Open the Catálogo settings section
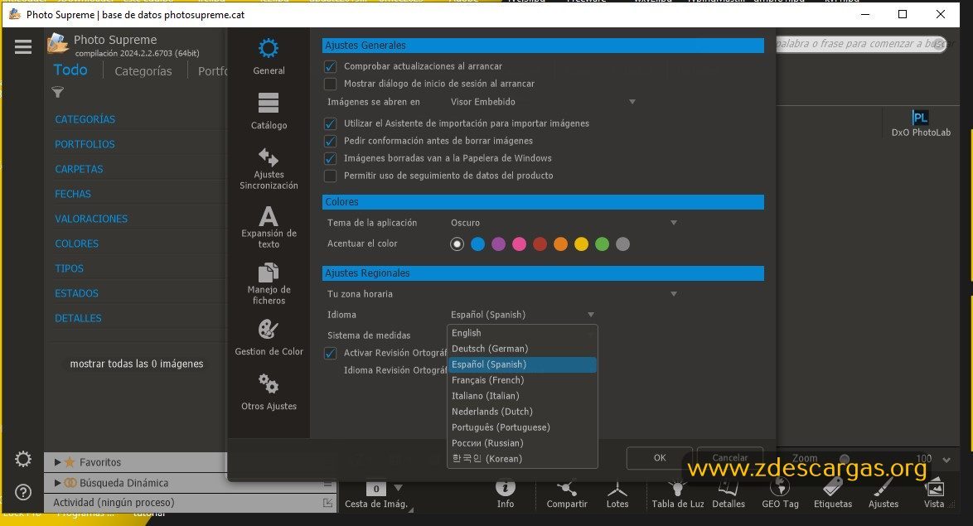This screenshot has width=973, height=526. (x=269, y=112)
